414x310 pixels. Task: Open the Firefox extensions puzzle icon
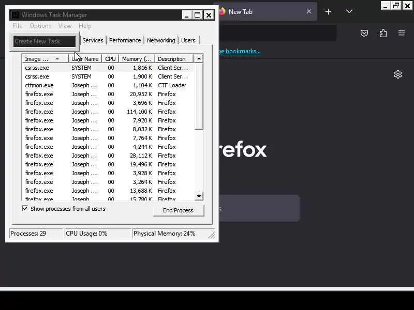(383, 33)
